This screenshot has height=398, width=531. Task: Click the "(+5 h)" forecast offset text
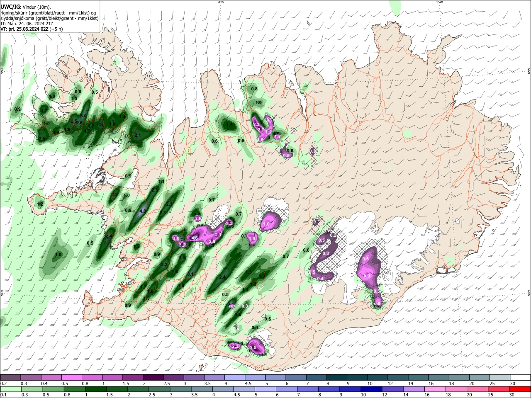[x=56, y=29]
